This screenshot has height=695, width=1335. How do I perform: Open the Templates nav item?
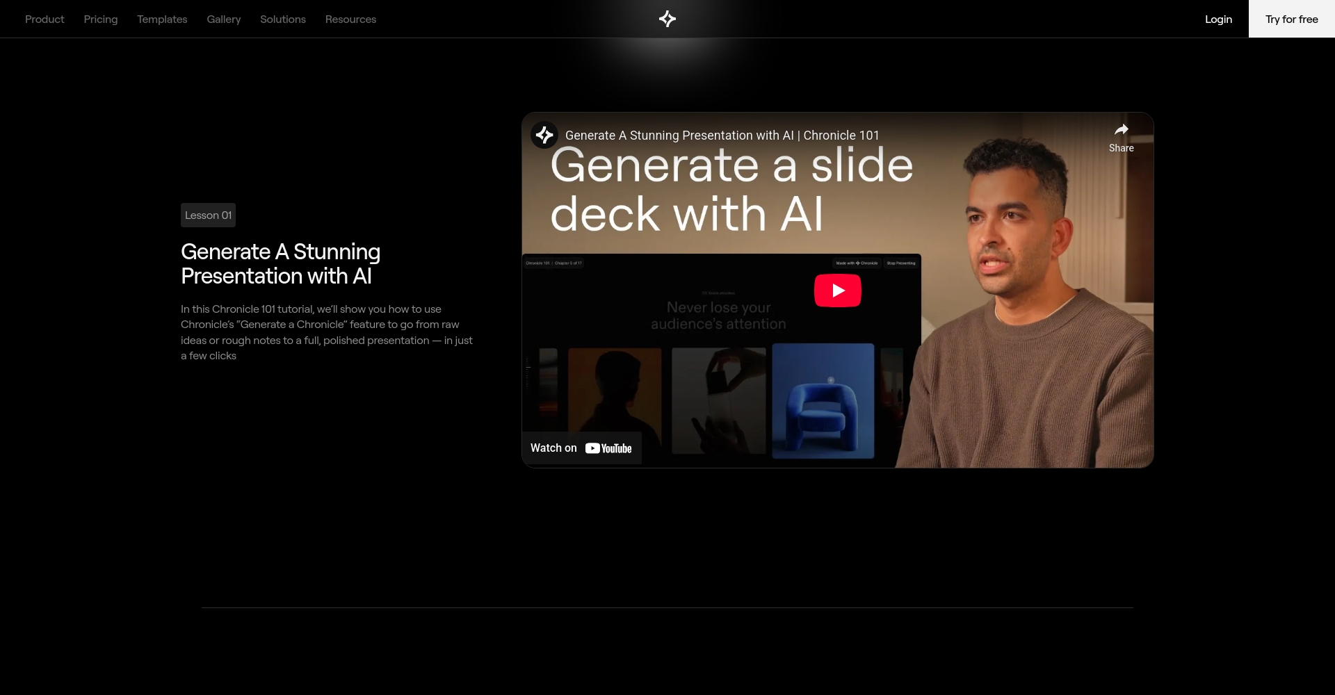162,19
